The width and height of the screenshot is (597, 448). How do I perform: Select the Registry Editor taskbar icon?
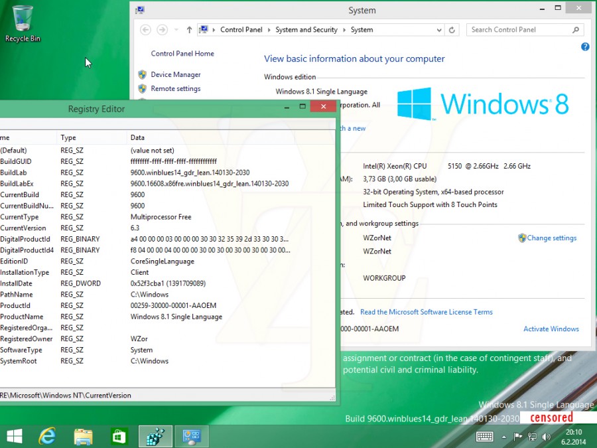[x=155, y=437]
